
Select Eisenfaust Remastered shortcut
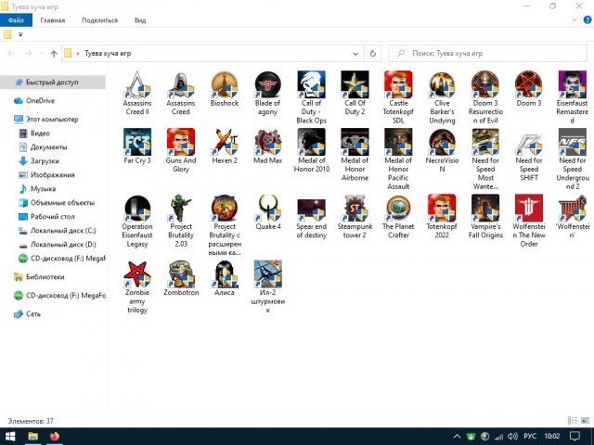(x=572, y=97)
